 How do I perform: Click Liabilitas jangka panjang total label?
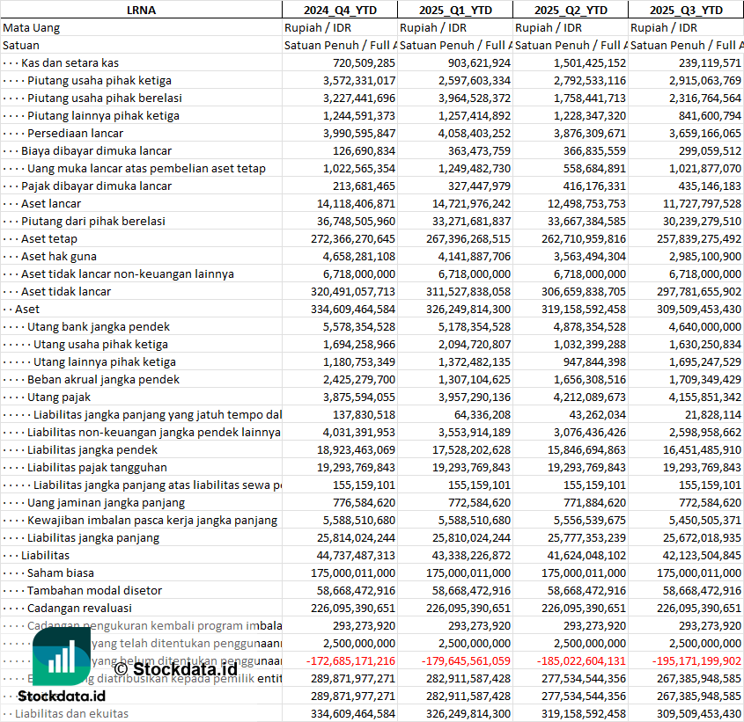tap(93, 536)
